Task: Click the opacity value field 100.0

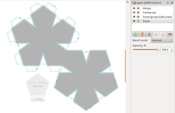Action: 165,50
